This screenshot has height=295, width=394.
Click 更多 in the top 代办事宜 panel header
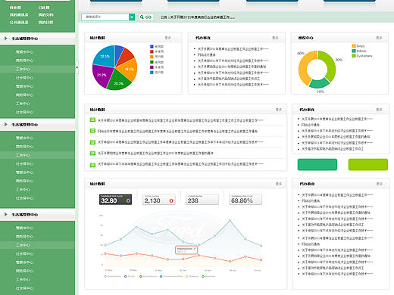pyautogui.click(x=275, y=38)
